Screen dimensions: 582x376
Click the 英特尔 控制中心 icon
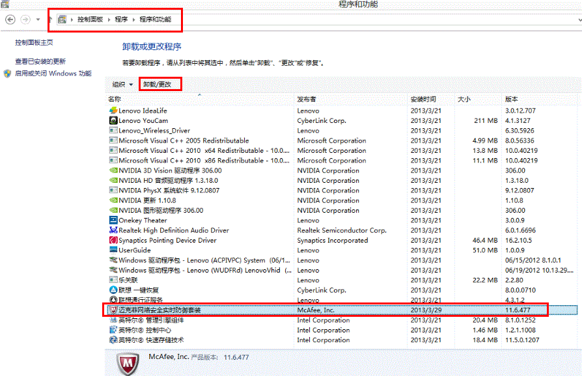(113, 330)
